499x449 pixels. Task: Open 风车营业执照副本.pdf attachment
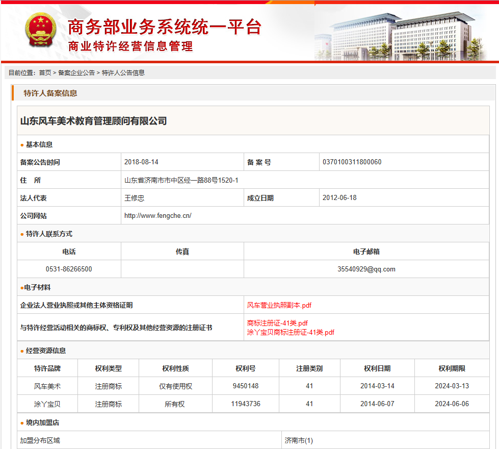[x=279, y=305]
